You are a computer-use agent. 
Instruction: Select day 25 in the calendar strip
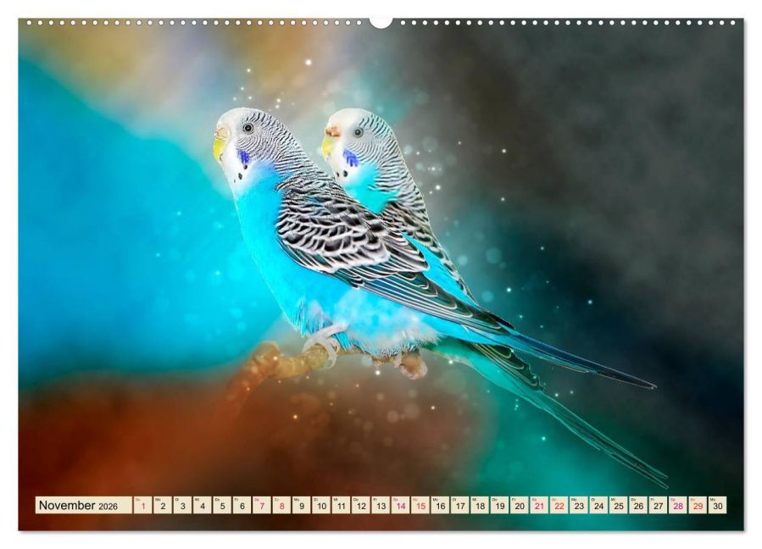619,505
